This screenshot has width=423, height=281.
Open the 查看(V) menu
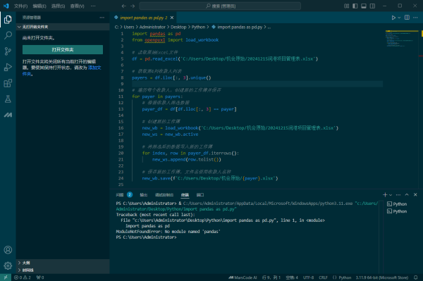coord(77,6)
